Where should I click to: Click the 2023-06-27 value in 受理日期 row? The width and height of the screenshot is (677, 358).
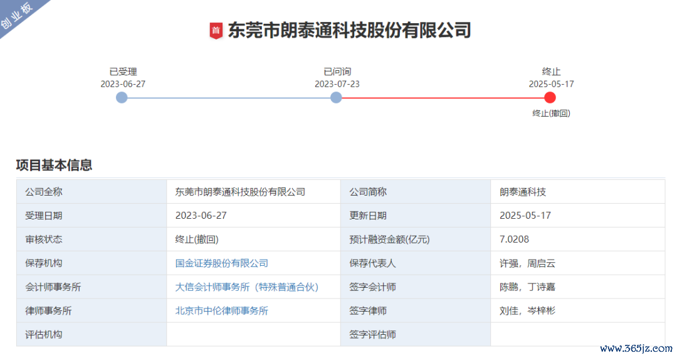pos(201,216)
